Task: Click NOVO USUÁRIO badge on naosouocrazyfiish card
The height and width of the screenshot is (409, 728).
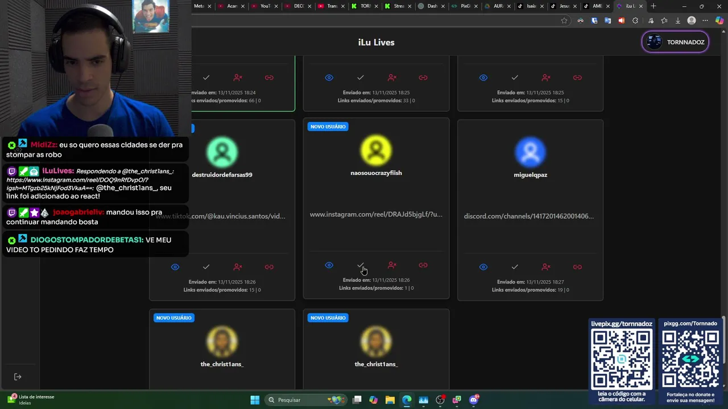Action: coord(328,126)
